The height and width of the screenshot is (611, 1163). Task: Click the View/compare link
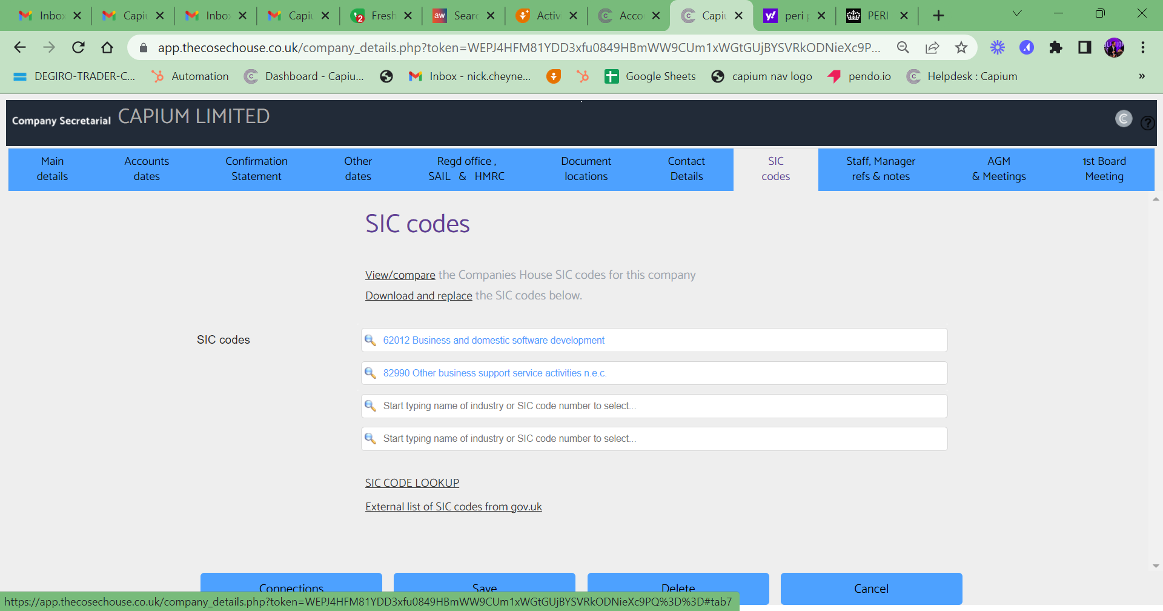[x=400, y=275]
